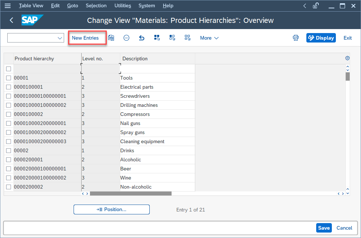This screenshot has width=361, height=238.
Task: Click the Delete entries minus icon
Action: pyautogui.click(x=126, y=38)
